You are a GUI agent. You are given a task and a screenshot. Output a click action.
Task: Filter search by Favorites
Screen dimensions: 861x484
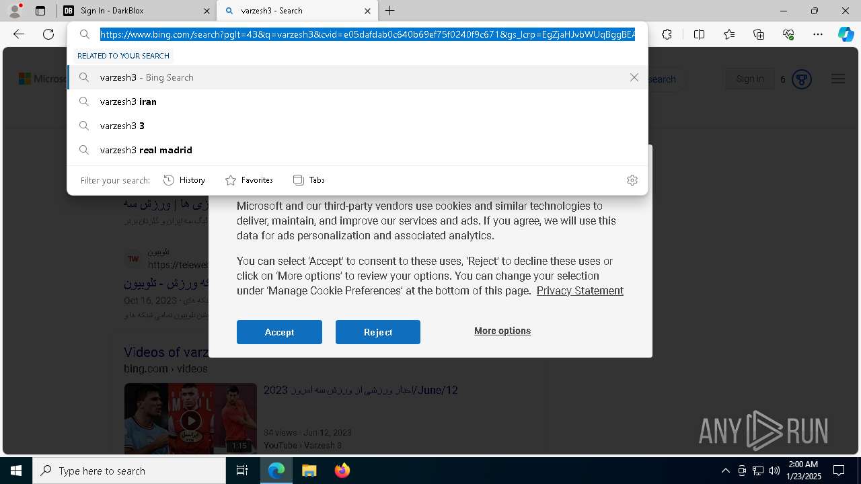[x=249, y=180]
